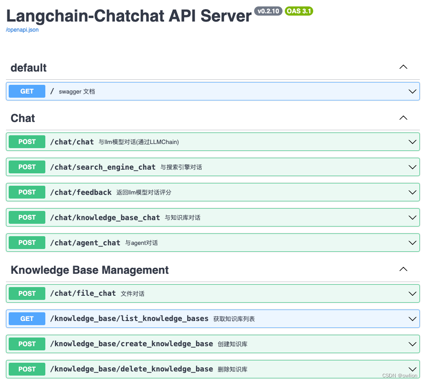Click the description 创建知识库
The height and width of the screenshot is (382, 424).
click(233, 344)
